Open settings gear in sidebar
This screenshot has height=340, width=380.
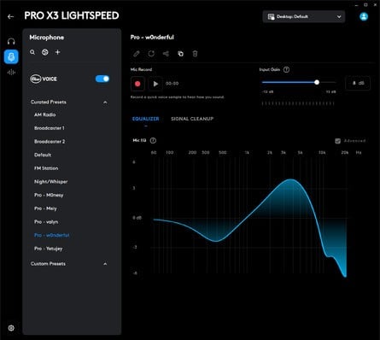(x=11, y=328)
